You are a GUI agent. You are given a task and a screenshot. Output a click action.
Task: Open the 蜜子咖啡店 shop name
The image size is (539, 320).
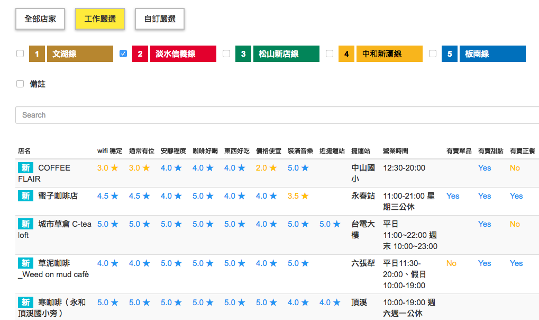coord(58,196)
